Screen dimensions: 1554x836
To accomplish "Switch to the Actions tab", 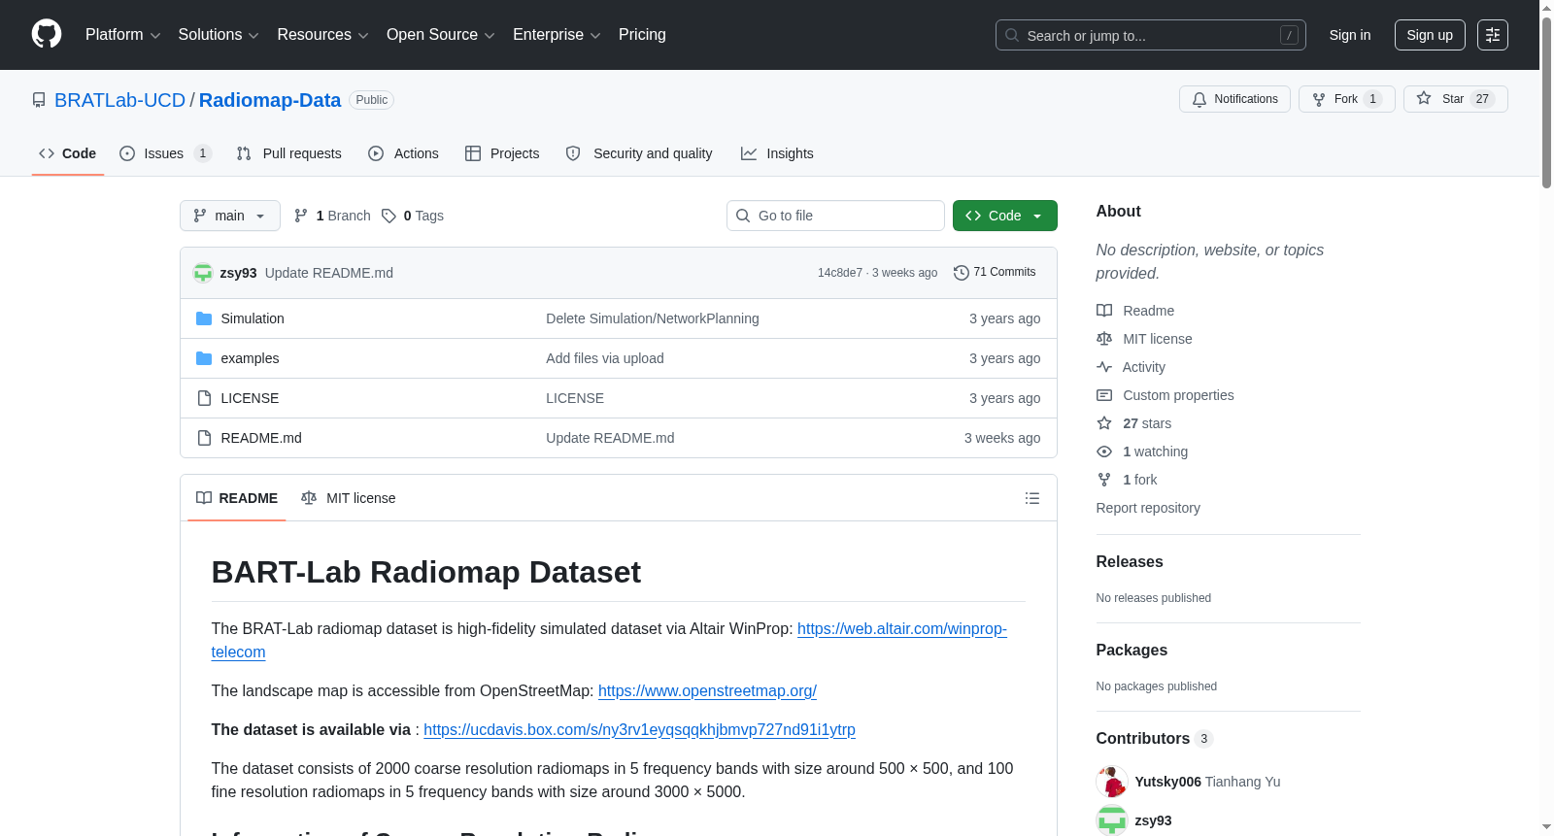I will click(404, 153).
